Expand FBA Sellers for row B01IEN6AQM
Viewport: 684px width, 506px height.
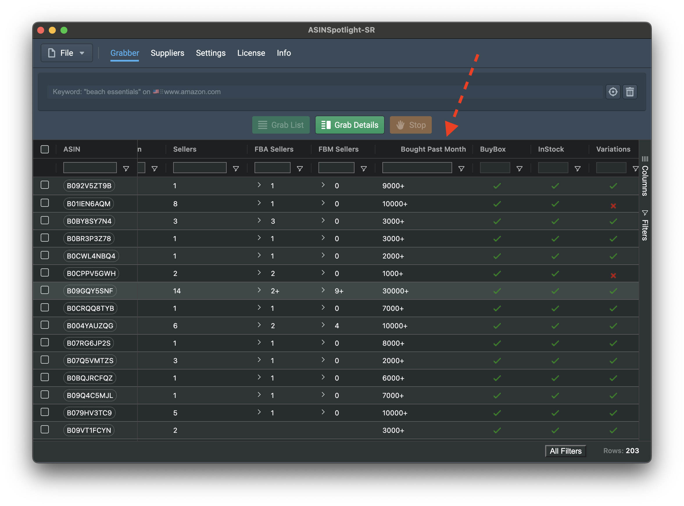pyautogui.click(x=259, y=203)
